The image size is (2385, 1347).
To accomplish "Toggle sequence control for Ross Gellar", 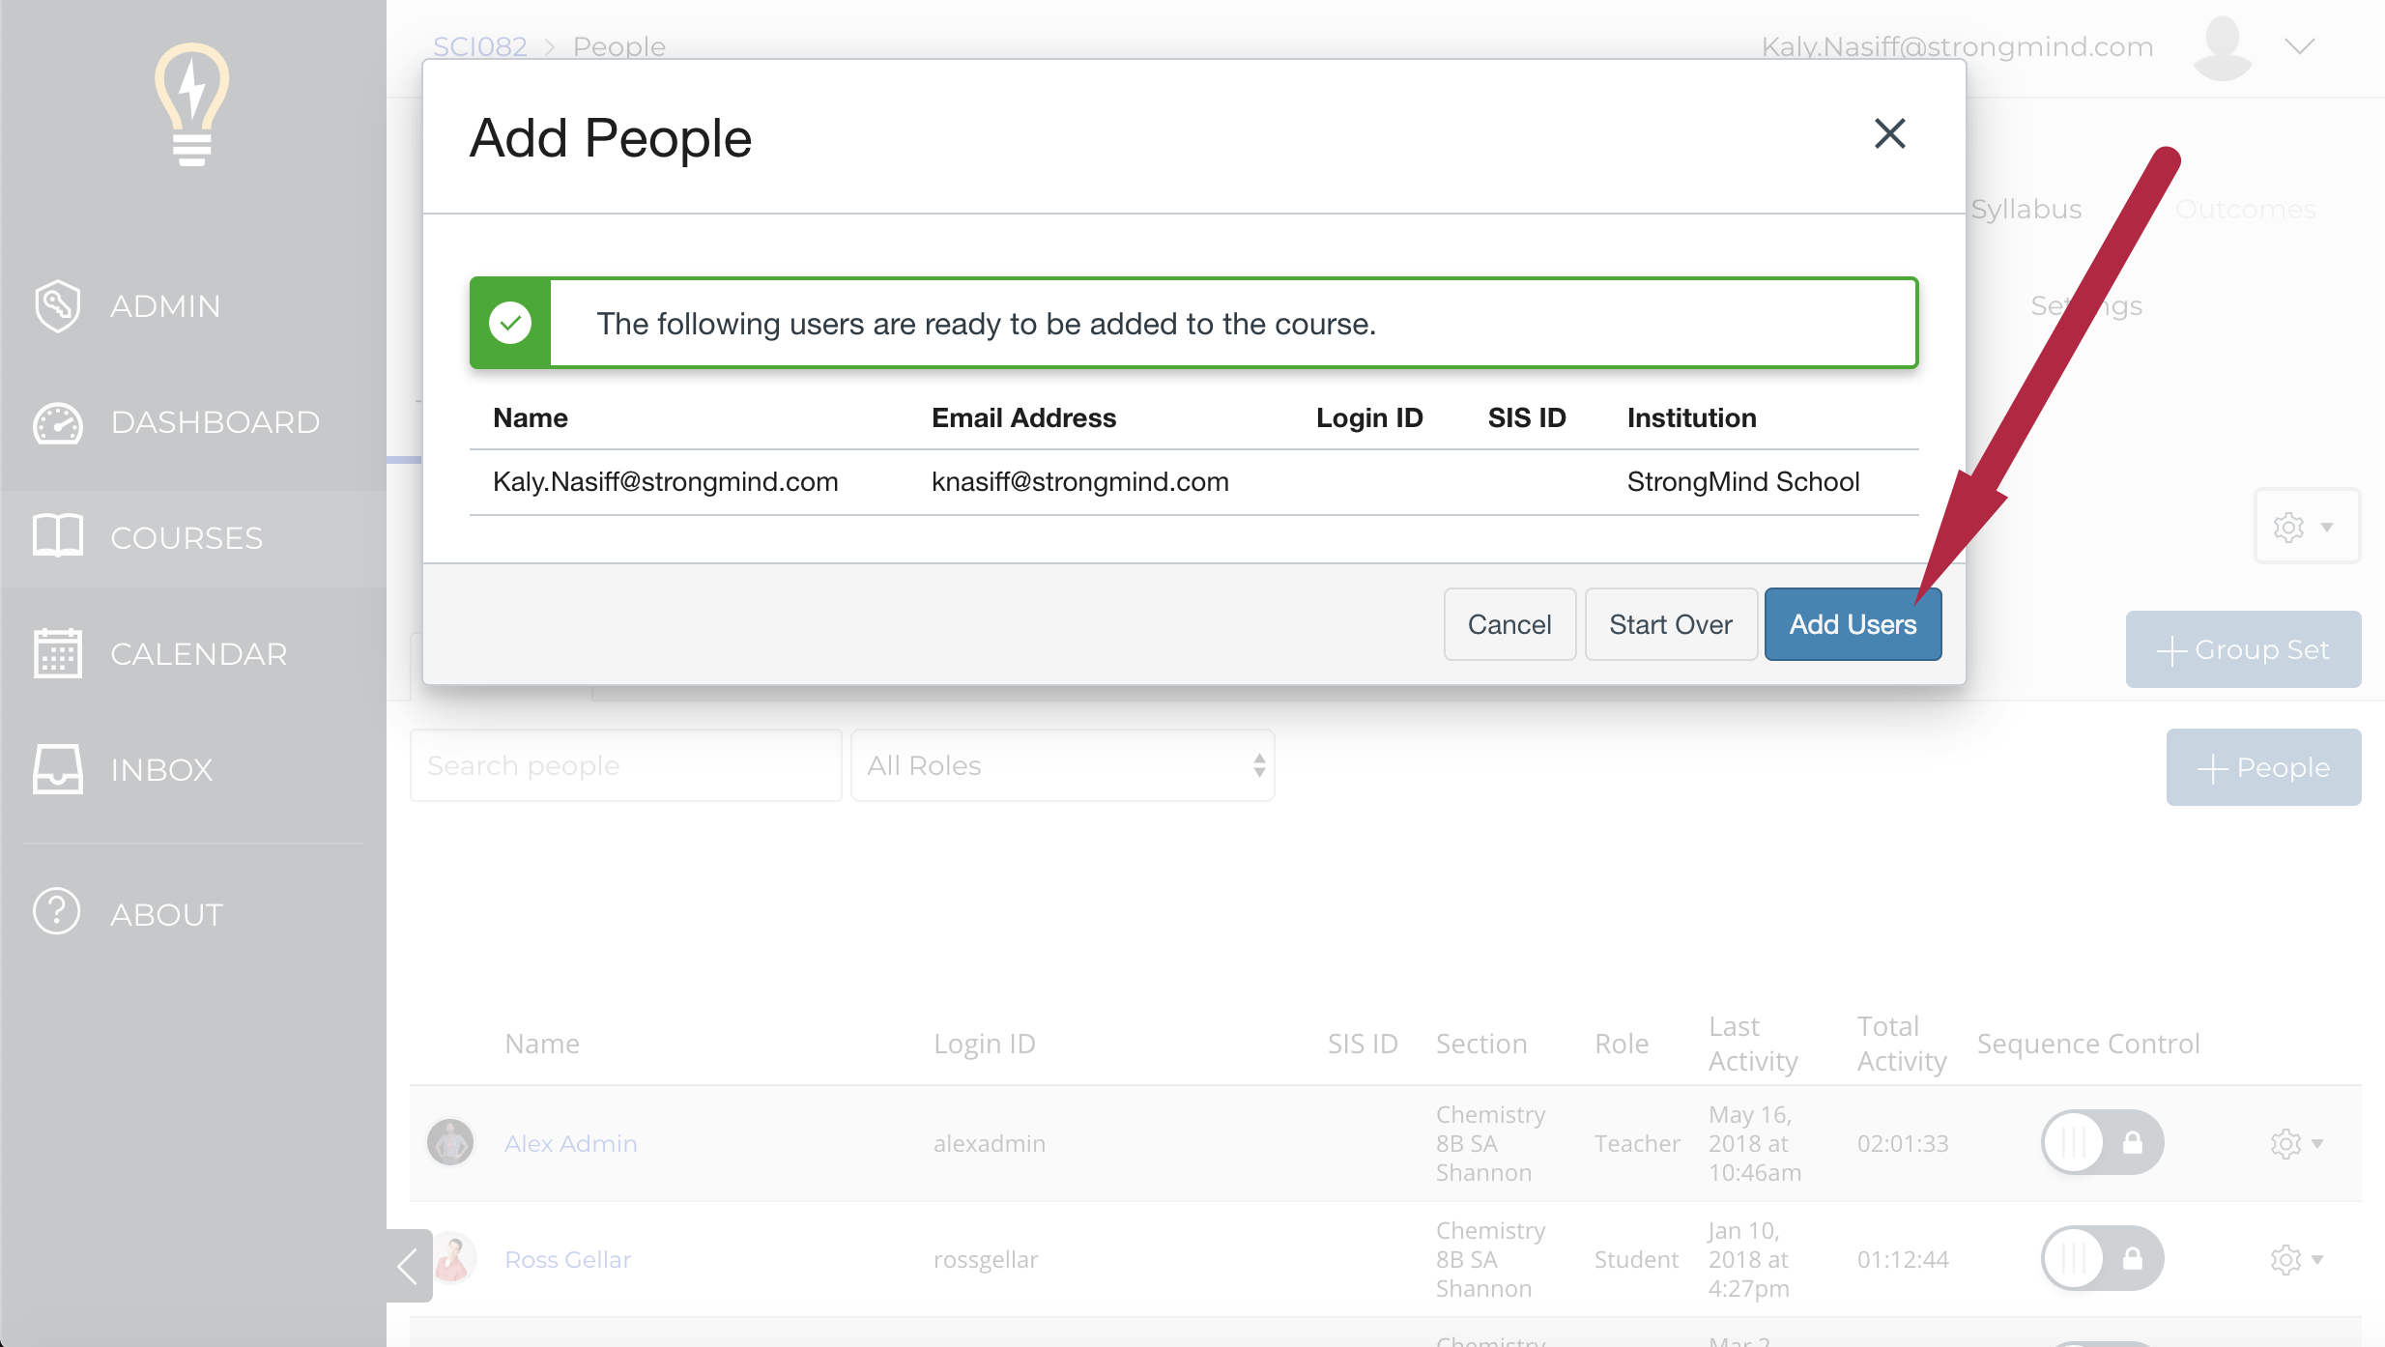I will (2101, 1259).
